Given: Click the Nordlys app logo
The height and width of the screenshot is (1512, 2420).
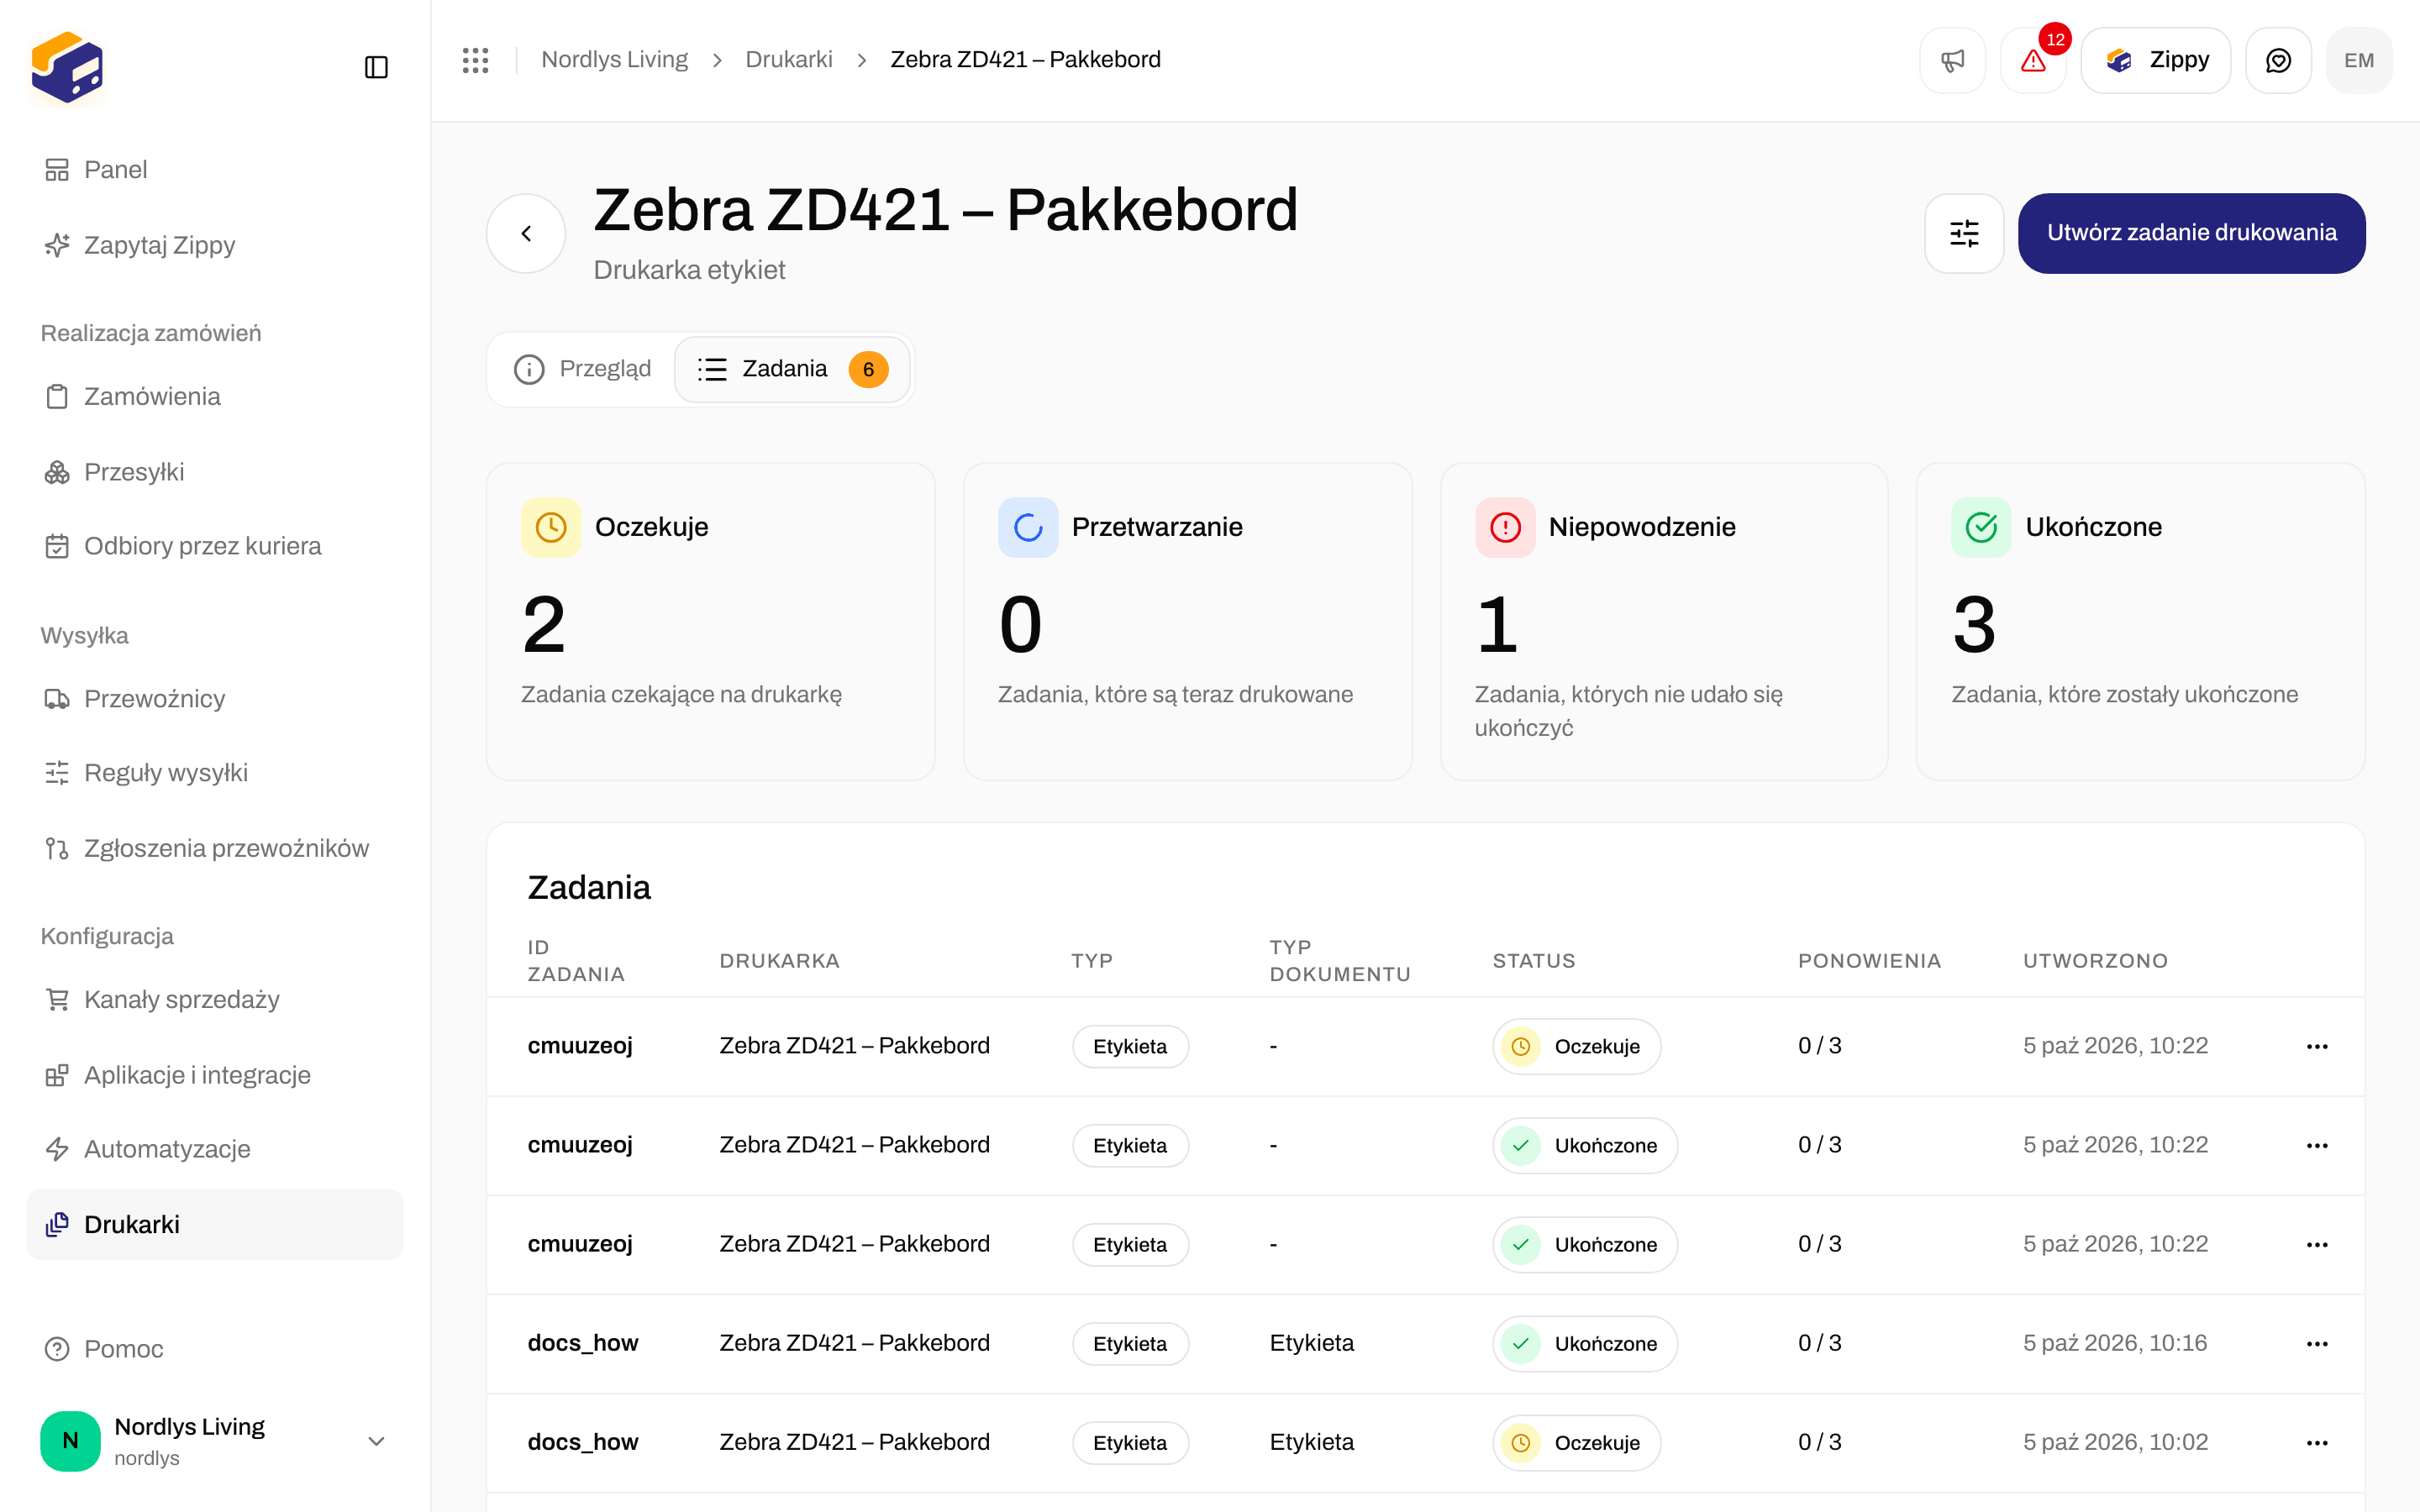Looking at the screenshot, I should 67,67.
